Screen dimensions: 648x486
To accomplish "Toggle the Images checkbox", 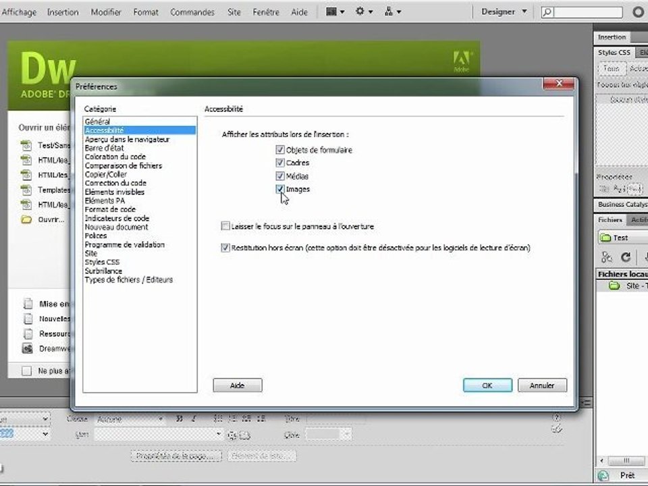I will pyautogui.click(x=279, y=189).
